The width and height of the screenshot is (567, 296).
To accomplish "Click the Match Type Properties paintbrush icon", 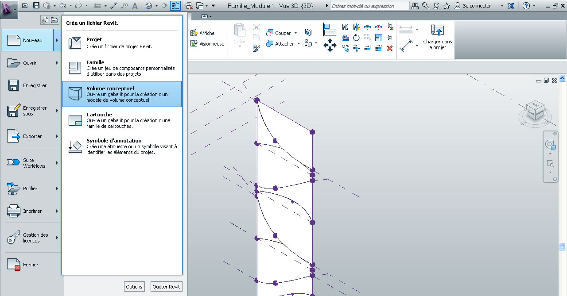I will click(x=256, y=48).
